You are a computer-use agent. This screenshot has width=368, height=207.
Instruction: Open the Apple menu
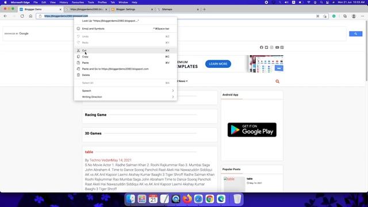point(5,2)
